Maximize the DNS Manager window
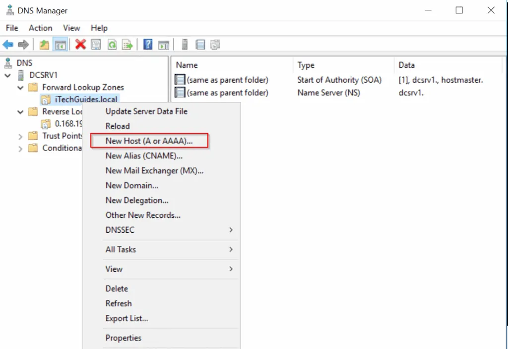Screen dimensions: 508x349 pos(459,10)
